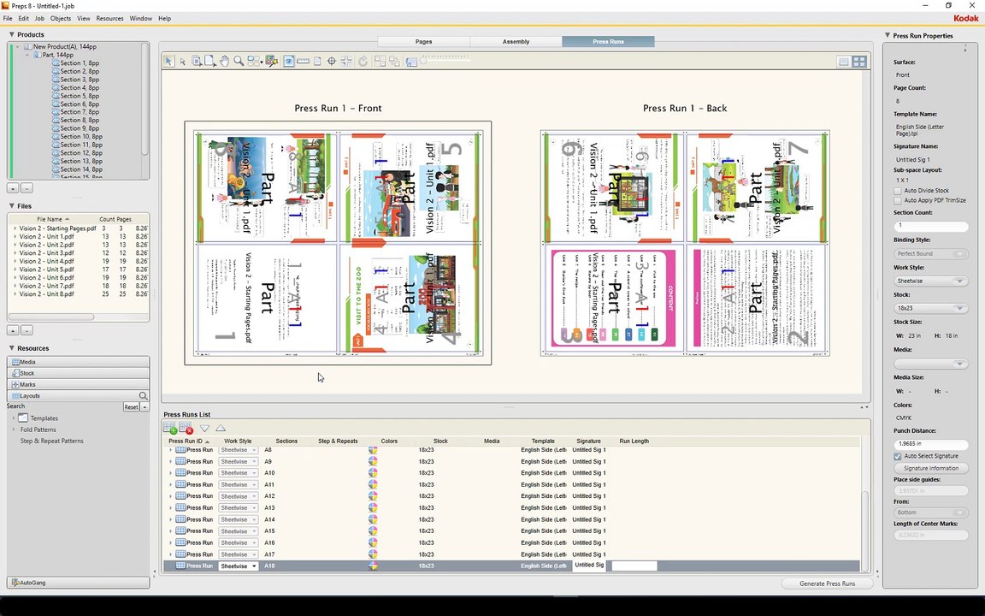
Task: Click Press Run 1 Back sheet thumbnail
Action: point(685,243)
